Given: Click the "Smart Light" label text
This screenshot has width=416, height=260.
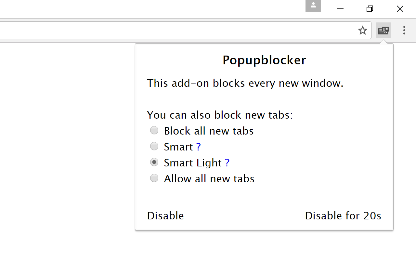Looking at the screenshot, I should 193,162.
